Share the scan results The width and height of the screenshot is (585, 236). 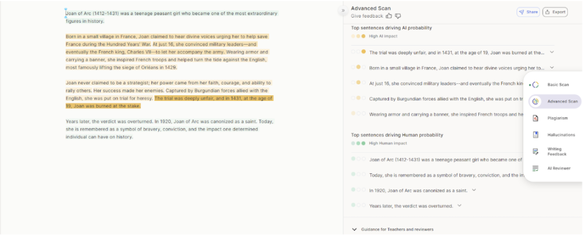(528, 11)
